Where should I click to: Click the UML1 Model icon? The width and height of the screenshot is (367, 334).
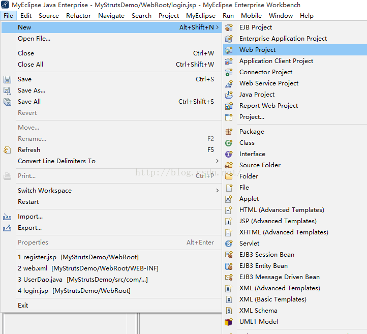point(229,322)
